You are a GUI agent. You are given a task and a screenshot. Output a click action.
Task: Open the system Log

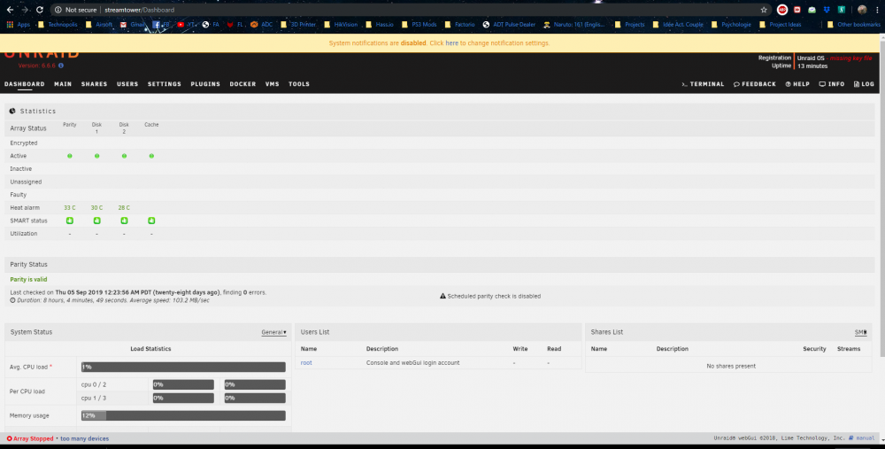point(864,84)
